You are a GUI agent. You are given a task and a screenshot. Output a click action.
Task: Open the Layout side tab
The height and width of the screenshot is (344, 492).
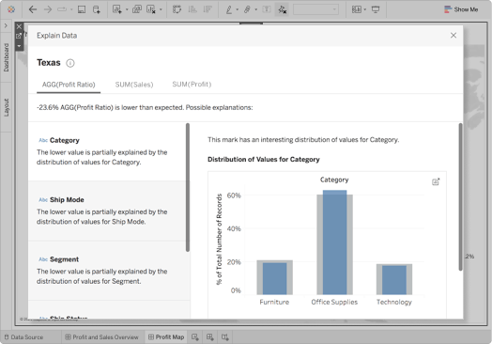coord(6,107)
